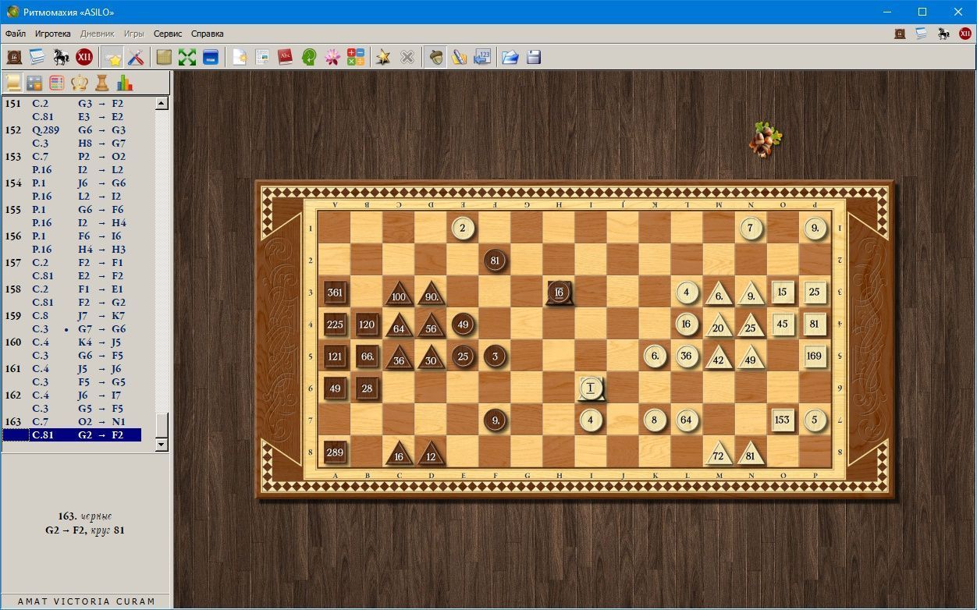Select the calculator panel tab icon
977x610 pixels.
pos(34,83)
